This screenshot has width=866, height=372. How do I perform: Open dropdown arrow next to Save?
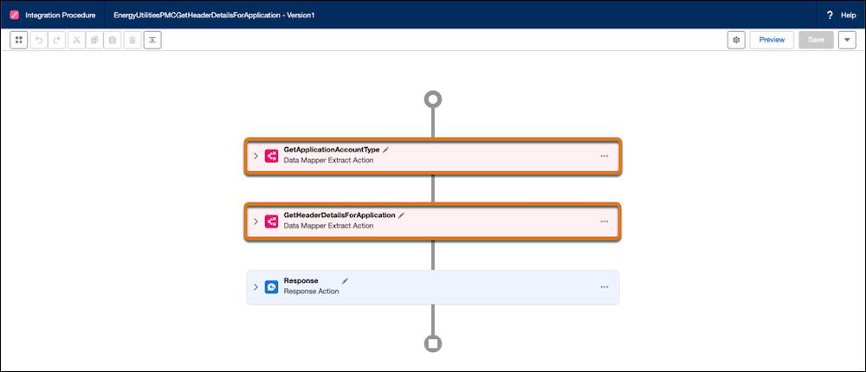pyautogui.click(x=847, y=41)
